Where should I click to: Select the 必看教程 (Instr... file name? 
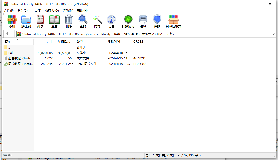[x=21, y=58]
